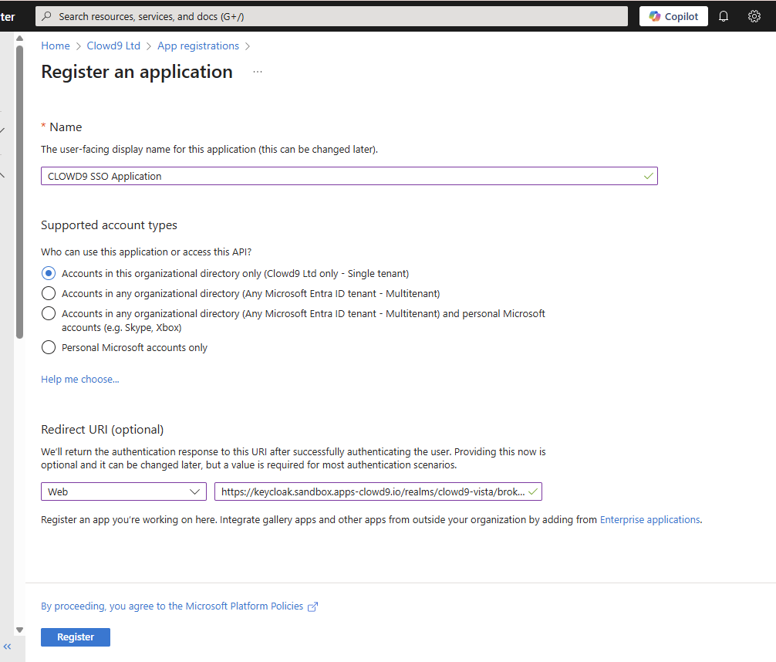Open Enterprise applications link
Image resolution: width=776 pixels, height=662 pixels.
pyautogui.click(x=649, y=520)
